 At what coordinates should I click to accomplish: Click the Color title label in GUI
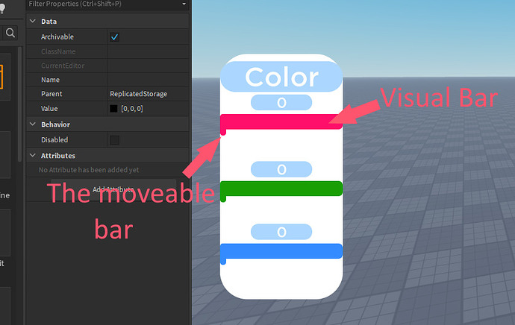281,77
